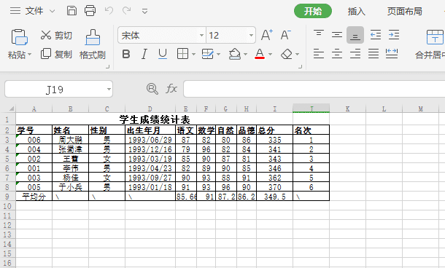Toggle the highlighted bottom vertical alignment

tap(355, 35)
